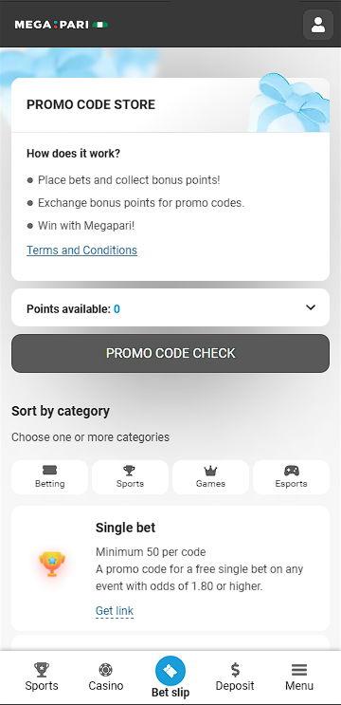Click the Single bet trophy image

click(x=52, y=564)
